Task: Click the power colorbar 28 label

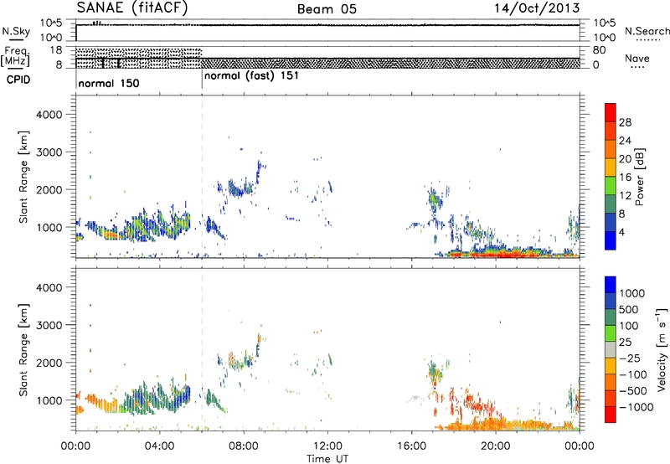Action: (x=625, y=122)
